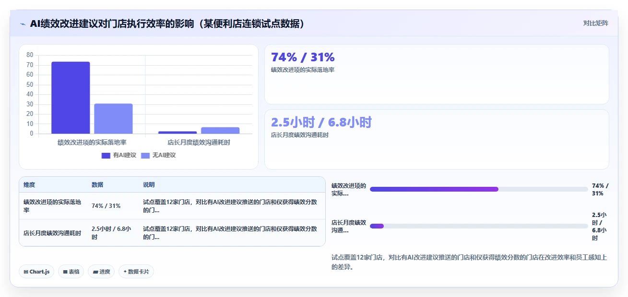Click the truncated progress label 绩效改进项的实际…
628x297 pixels.
(349, 190)
